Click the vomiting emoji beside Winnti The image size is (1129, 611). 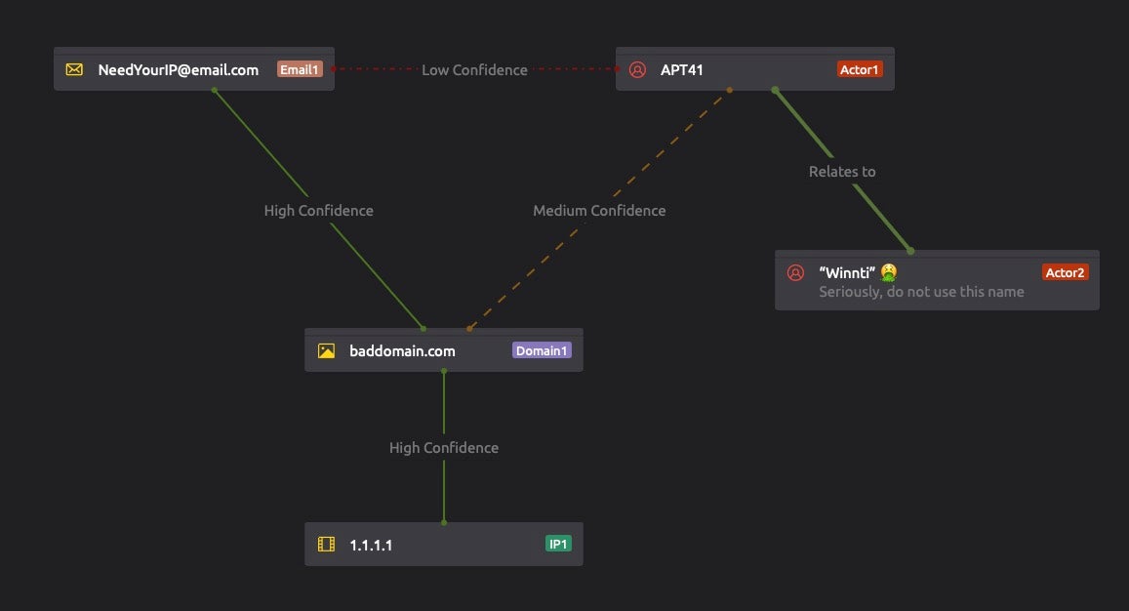(888, 272)
